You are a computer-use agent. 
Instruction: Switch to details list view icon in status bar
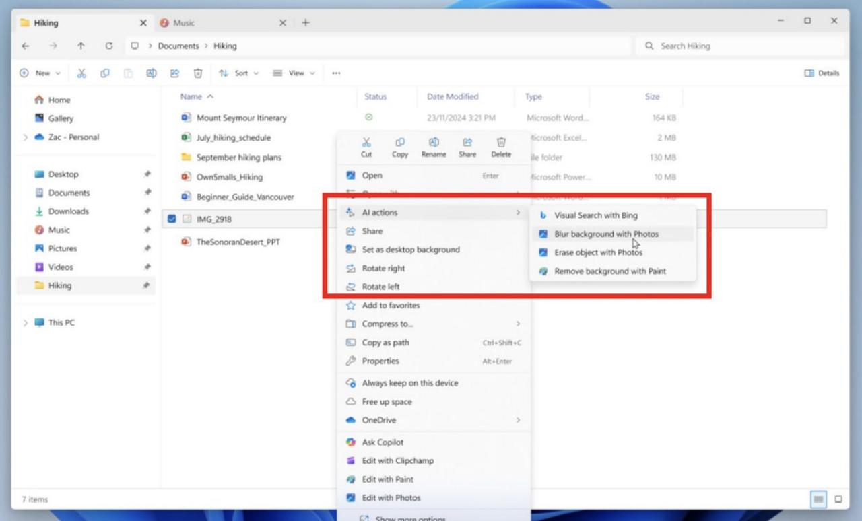[x=818, y=499]
